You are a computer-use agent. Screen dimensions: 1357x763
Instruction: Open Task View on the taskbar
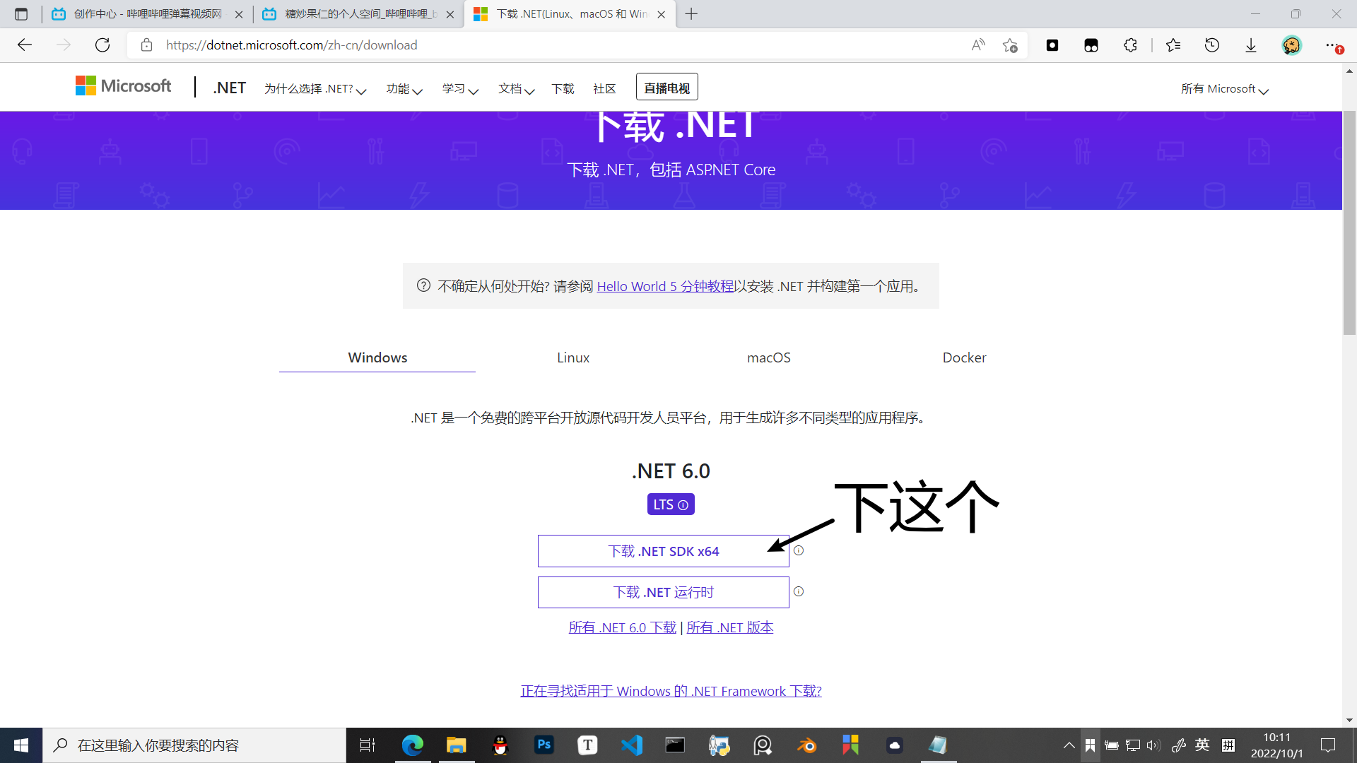tap(368, 745)
